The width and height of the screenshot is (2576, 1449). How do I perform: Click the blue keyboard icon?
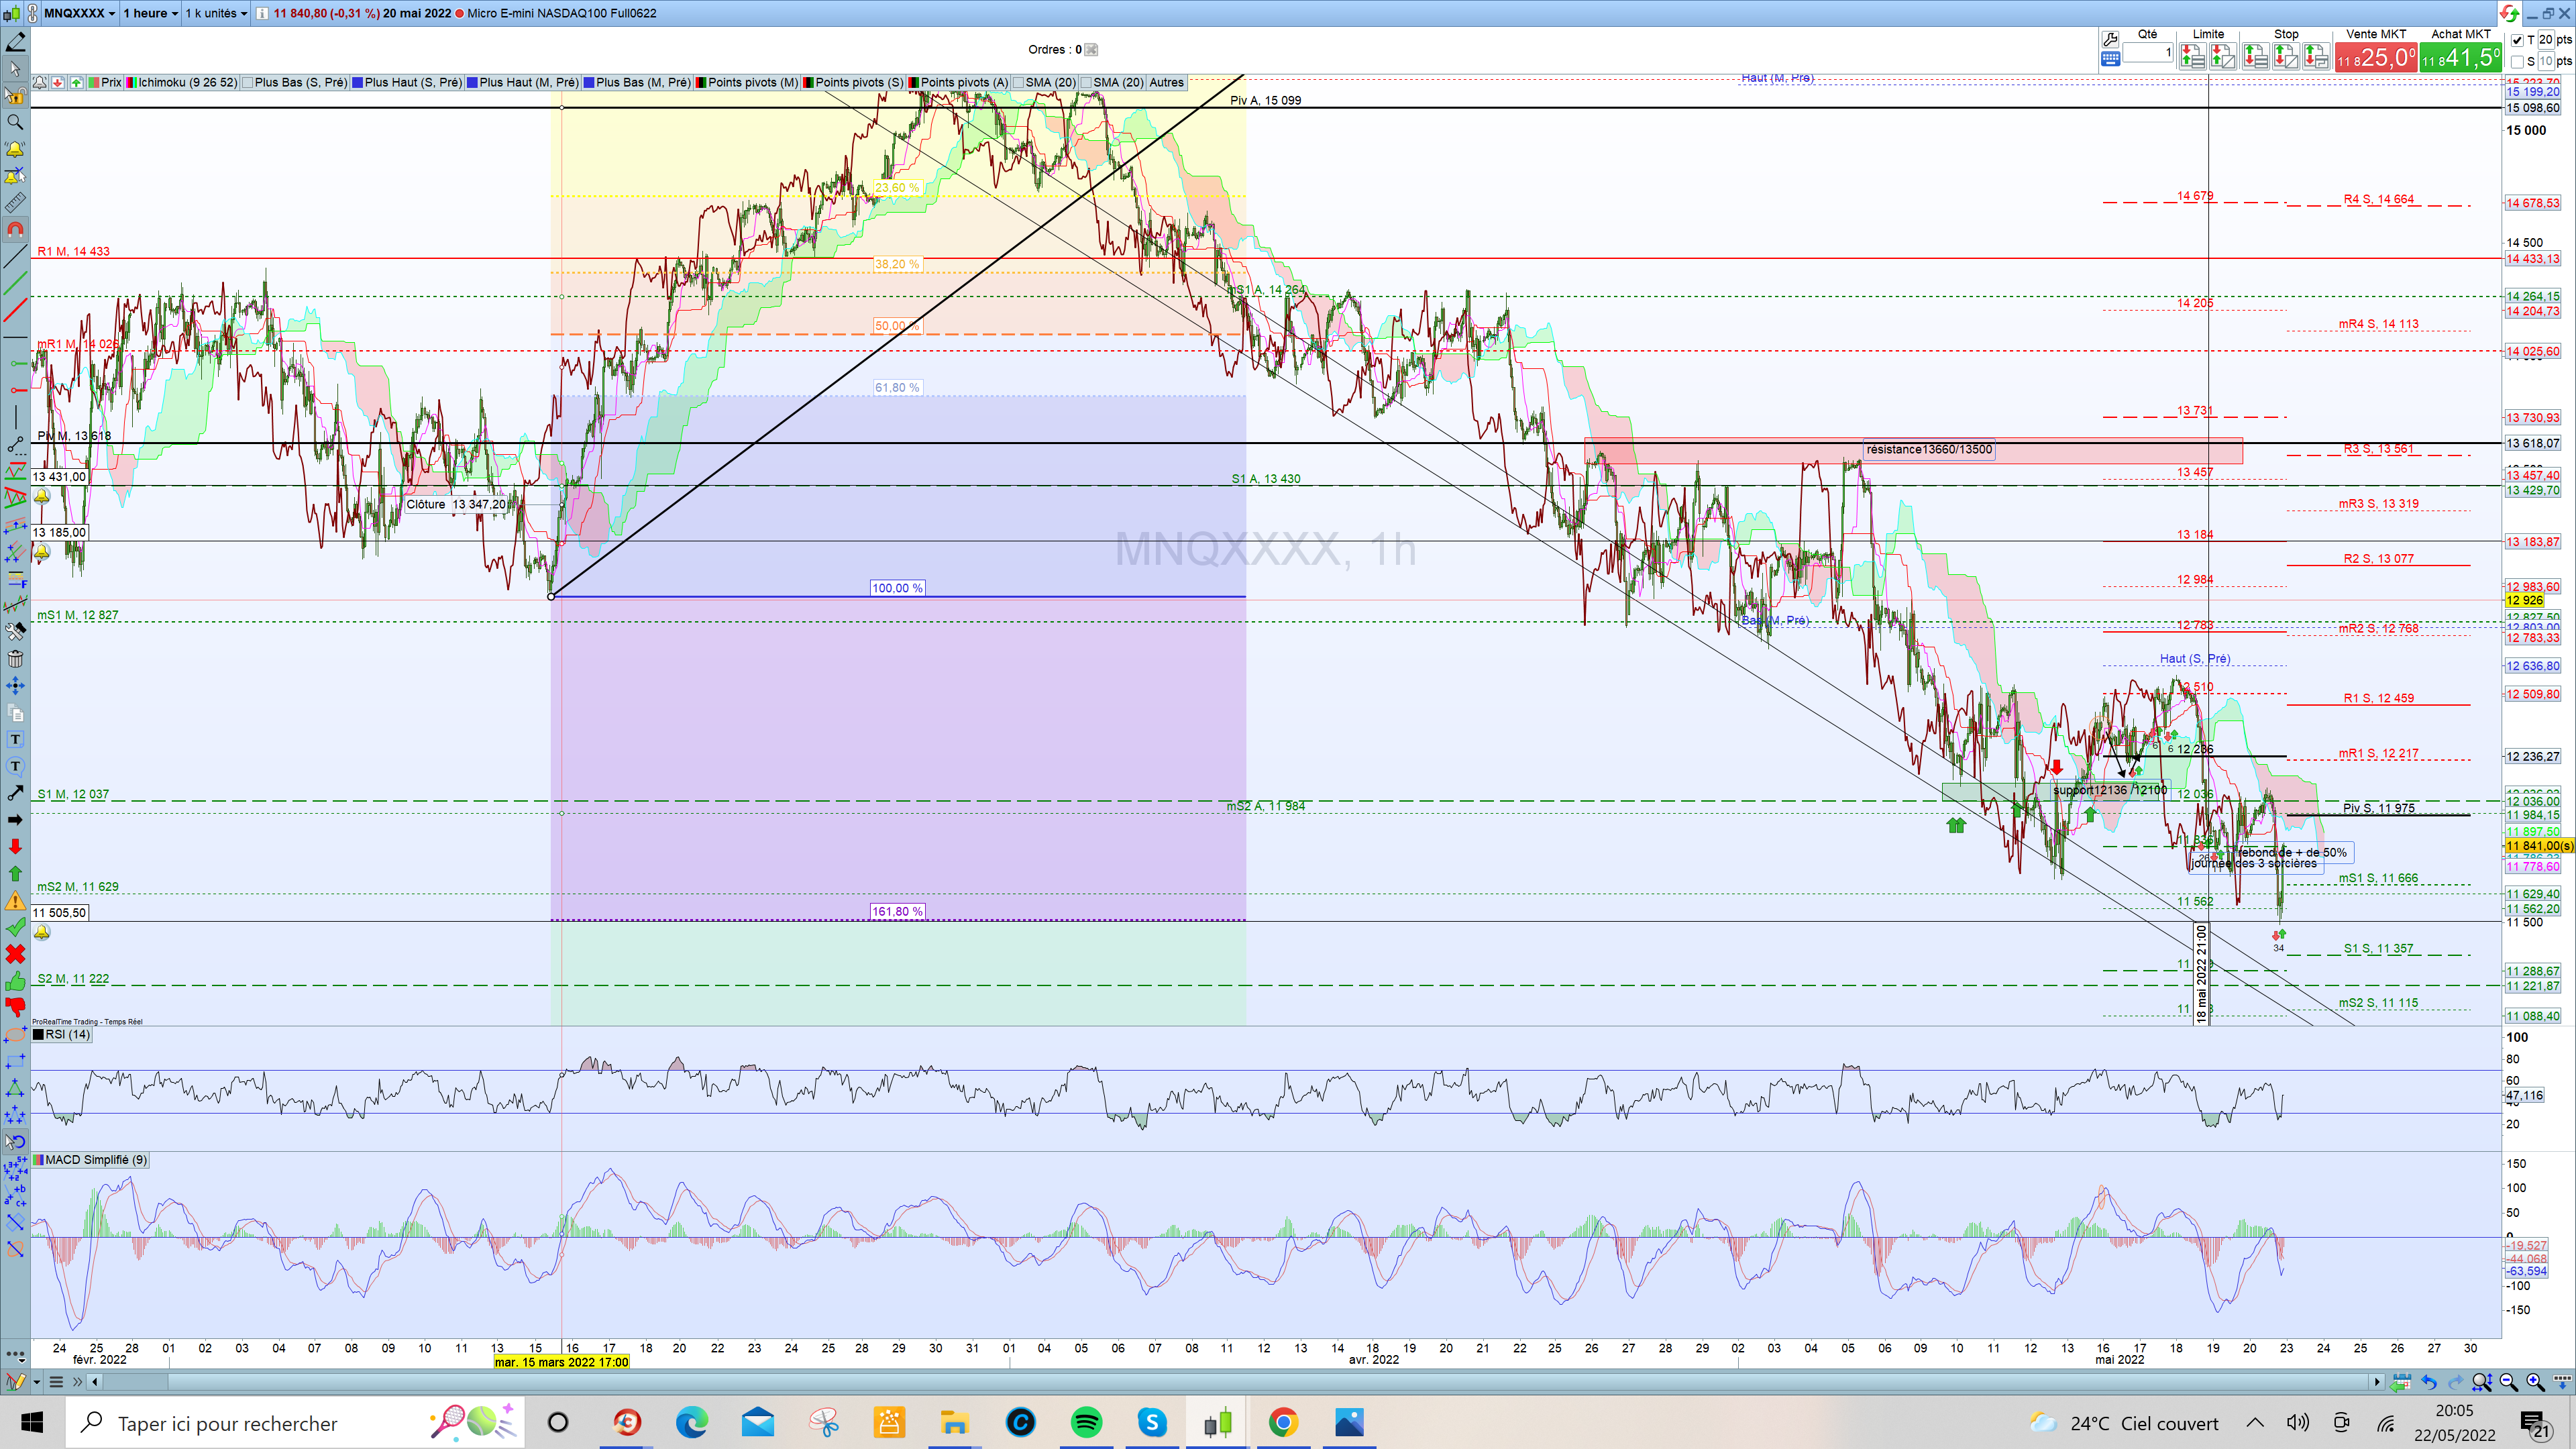pyautogui.click(x=2110, y=59)
